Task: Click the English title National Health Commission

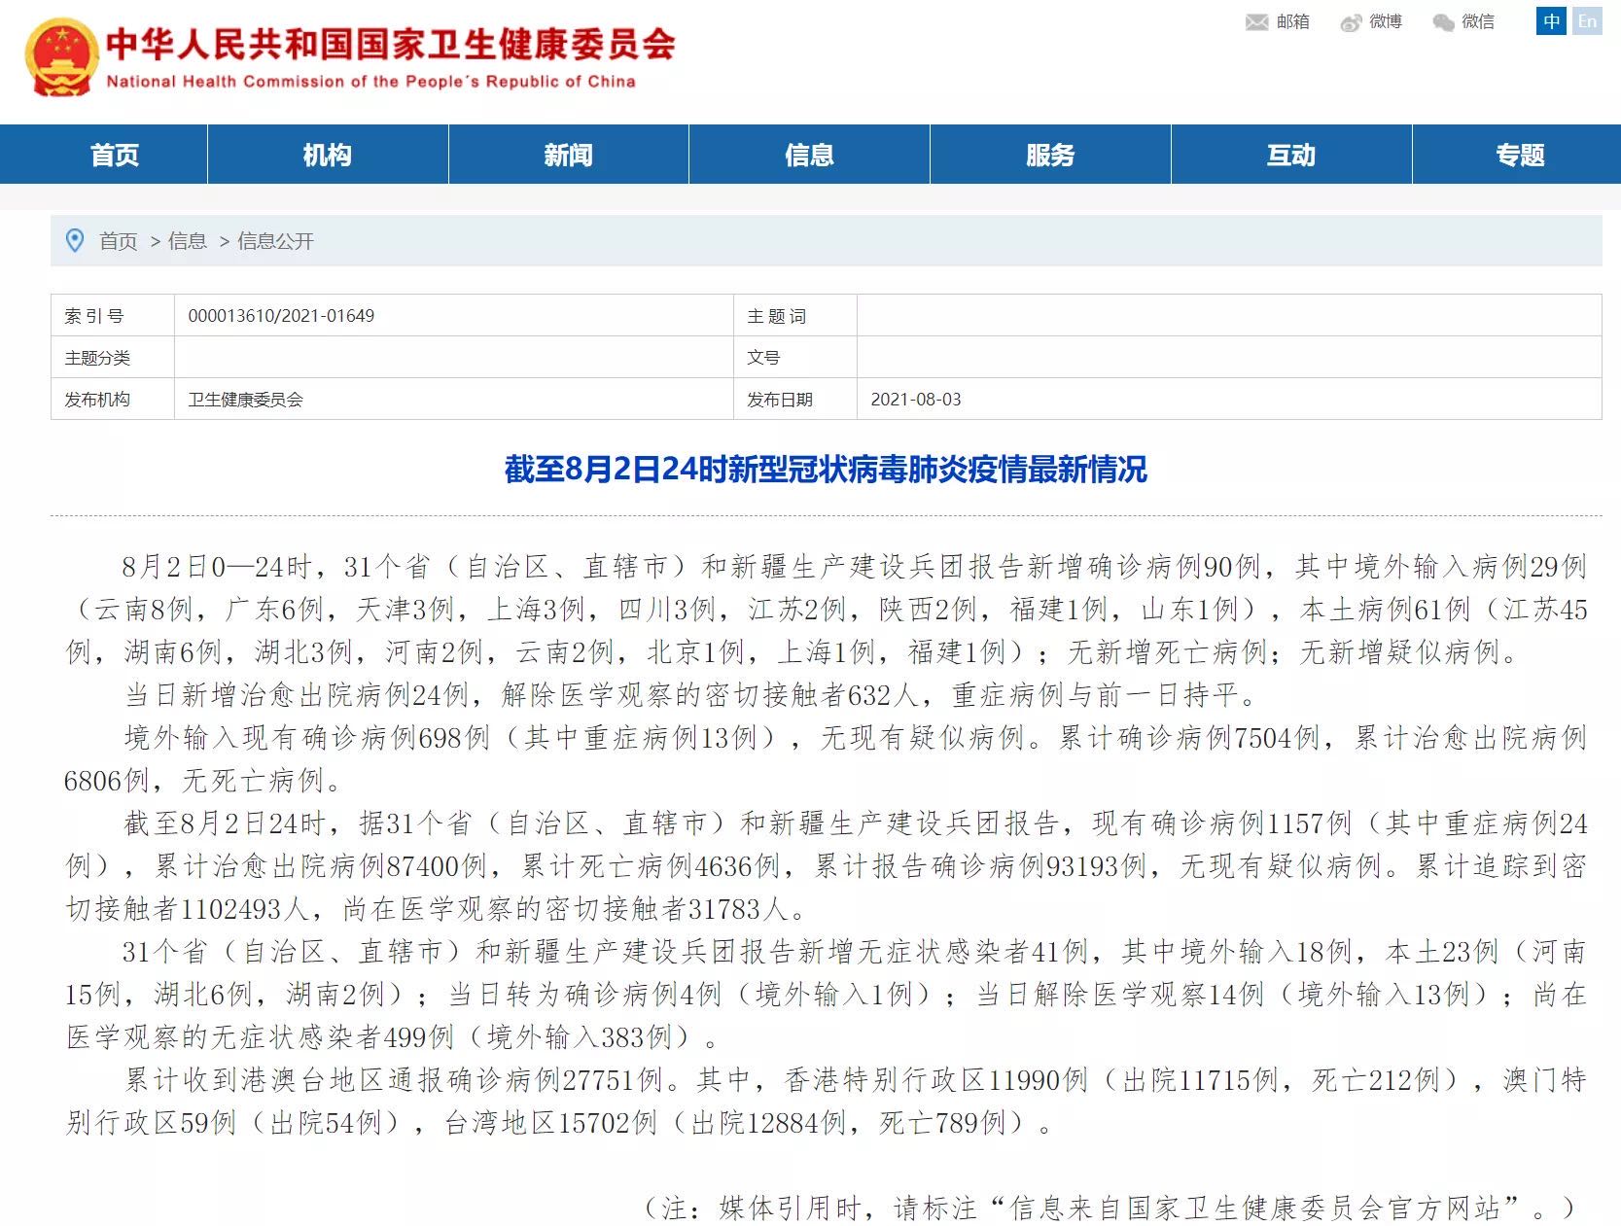Action: [x=370, y=82]
